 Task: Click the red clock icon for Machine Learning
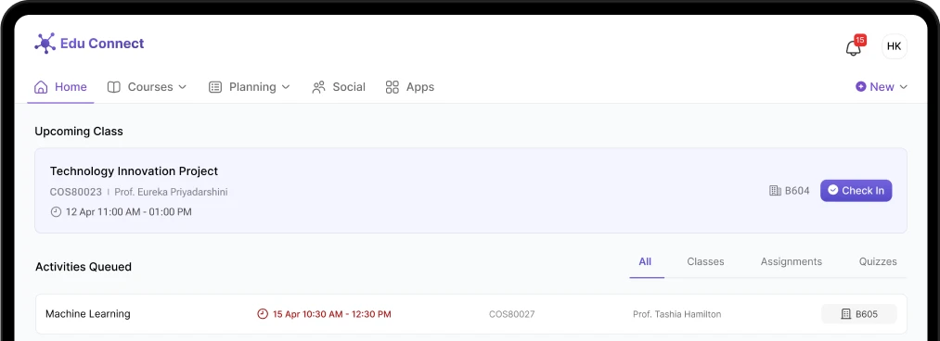pyautogui.click(x=263, y=314)
